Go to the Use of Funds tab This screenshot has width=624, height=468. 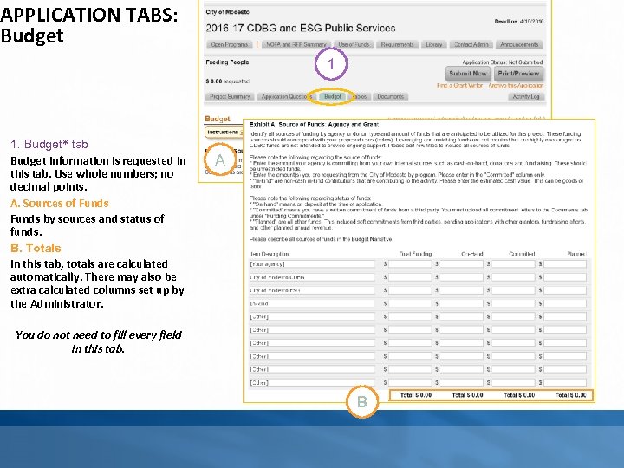pos(354,44)
